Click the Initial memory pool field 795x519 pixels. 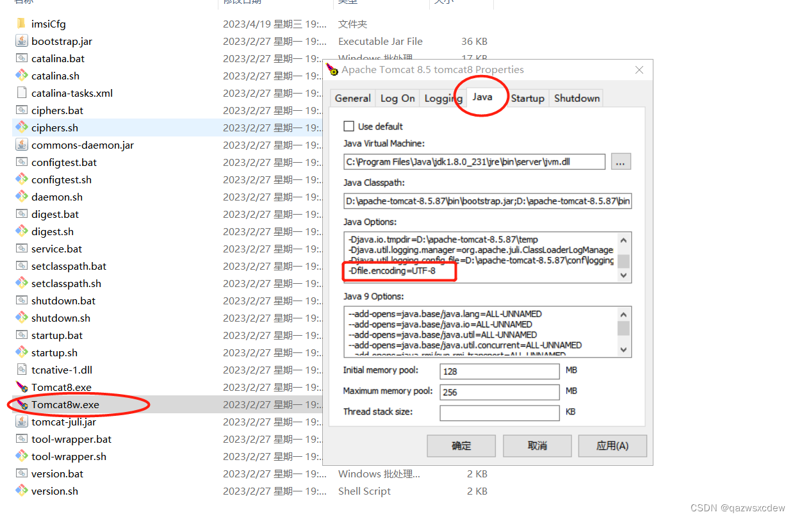(500, 371)
